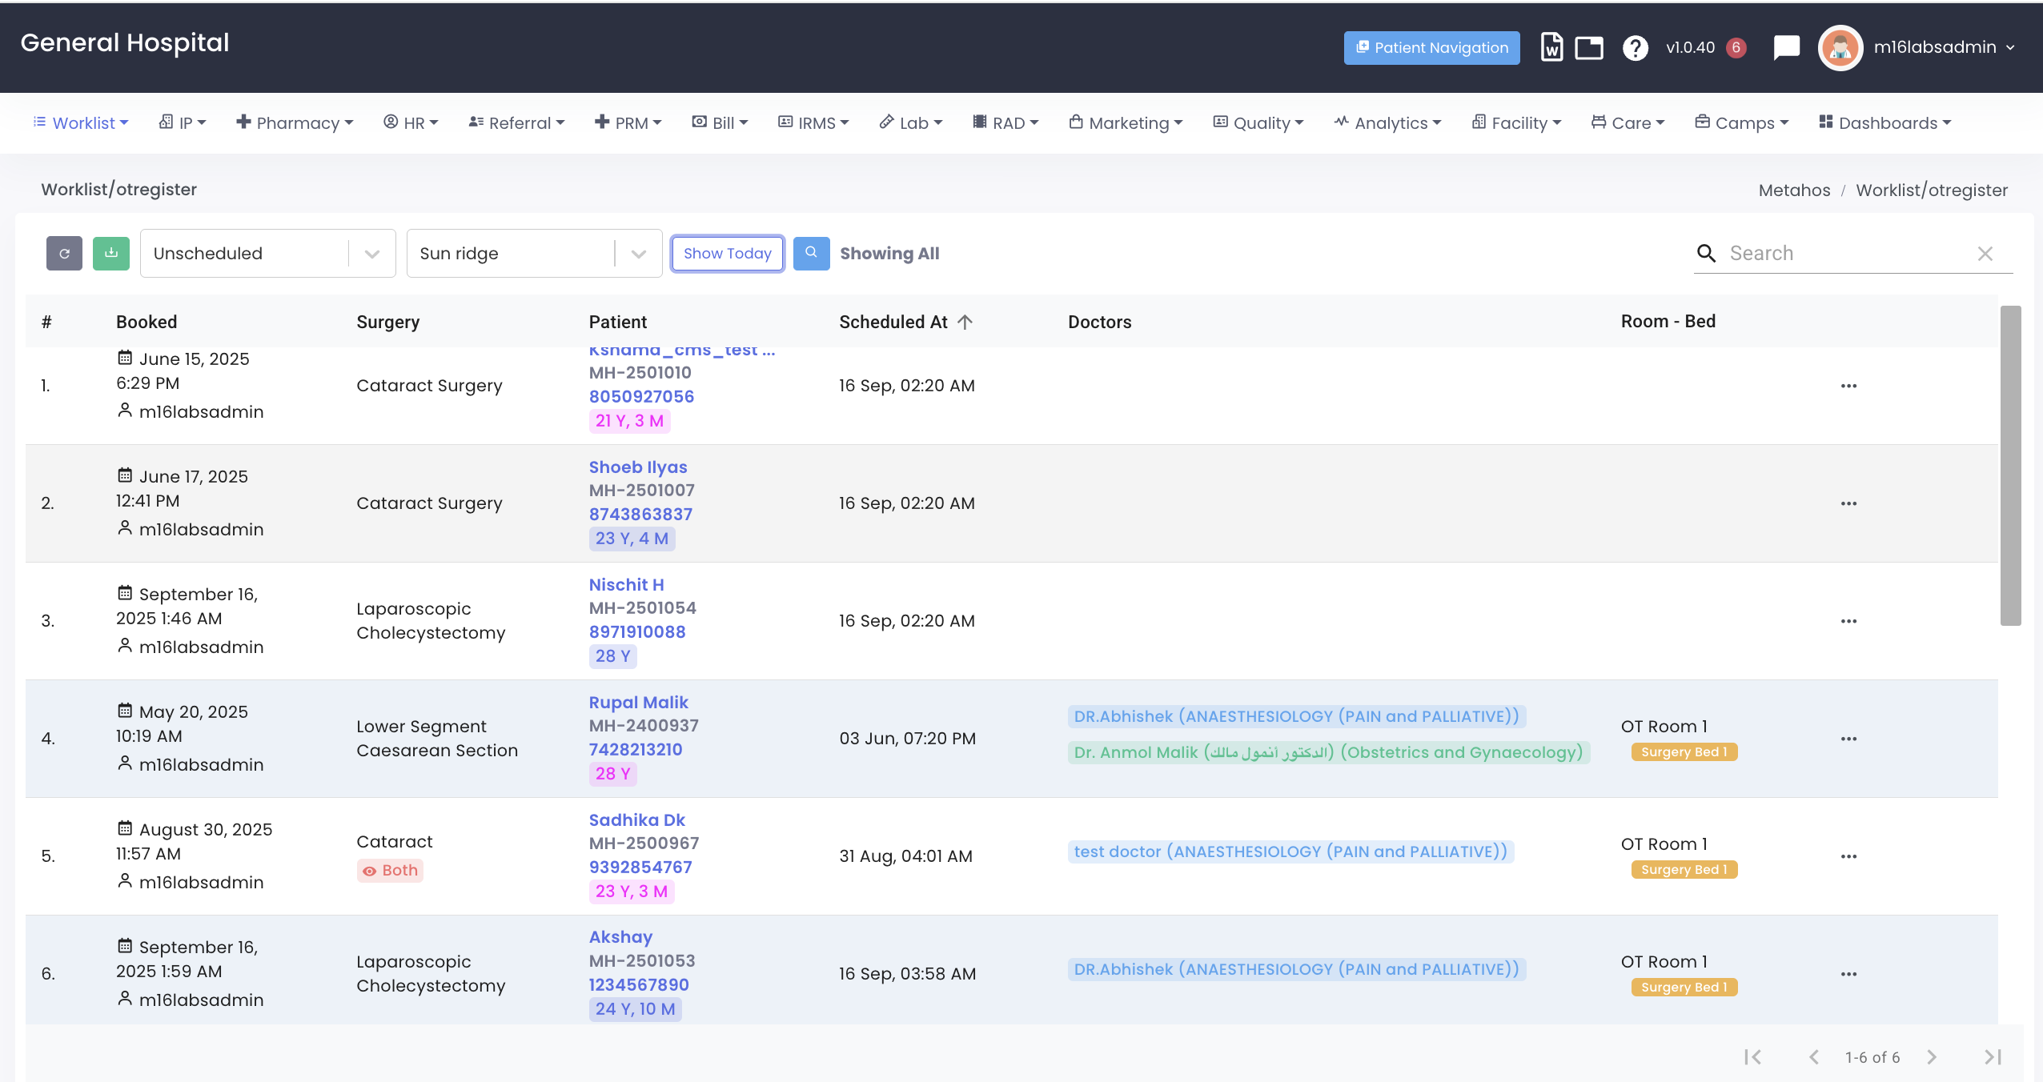Click the vertical table scrollbar
2043x1082 pixels.
(2010, 464)
